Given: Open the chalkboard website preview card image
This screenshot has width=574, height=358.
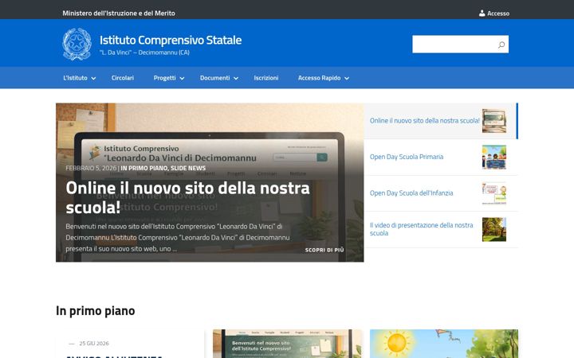Looking at the screenshot, I should tap(287, 344).
